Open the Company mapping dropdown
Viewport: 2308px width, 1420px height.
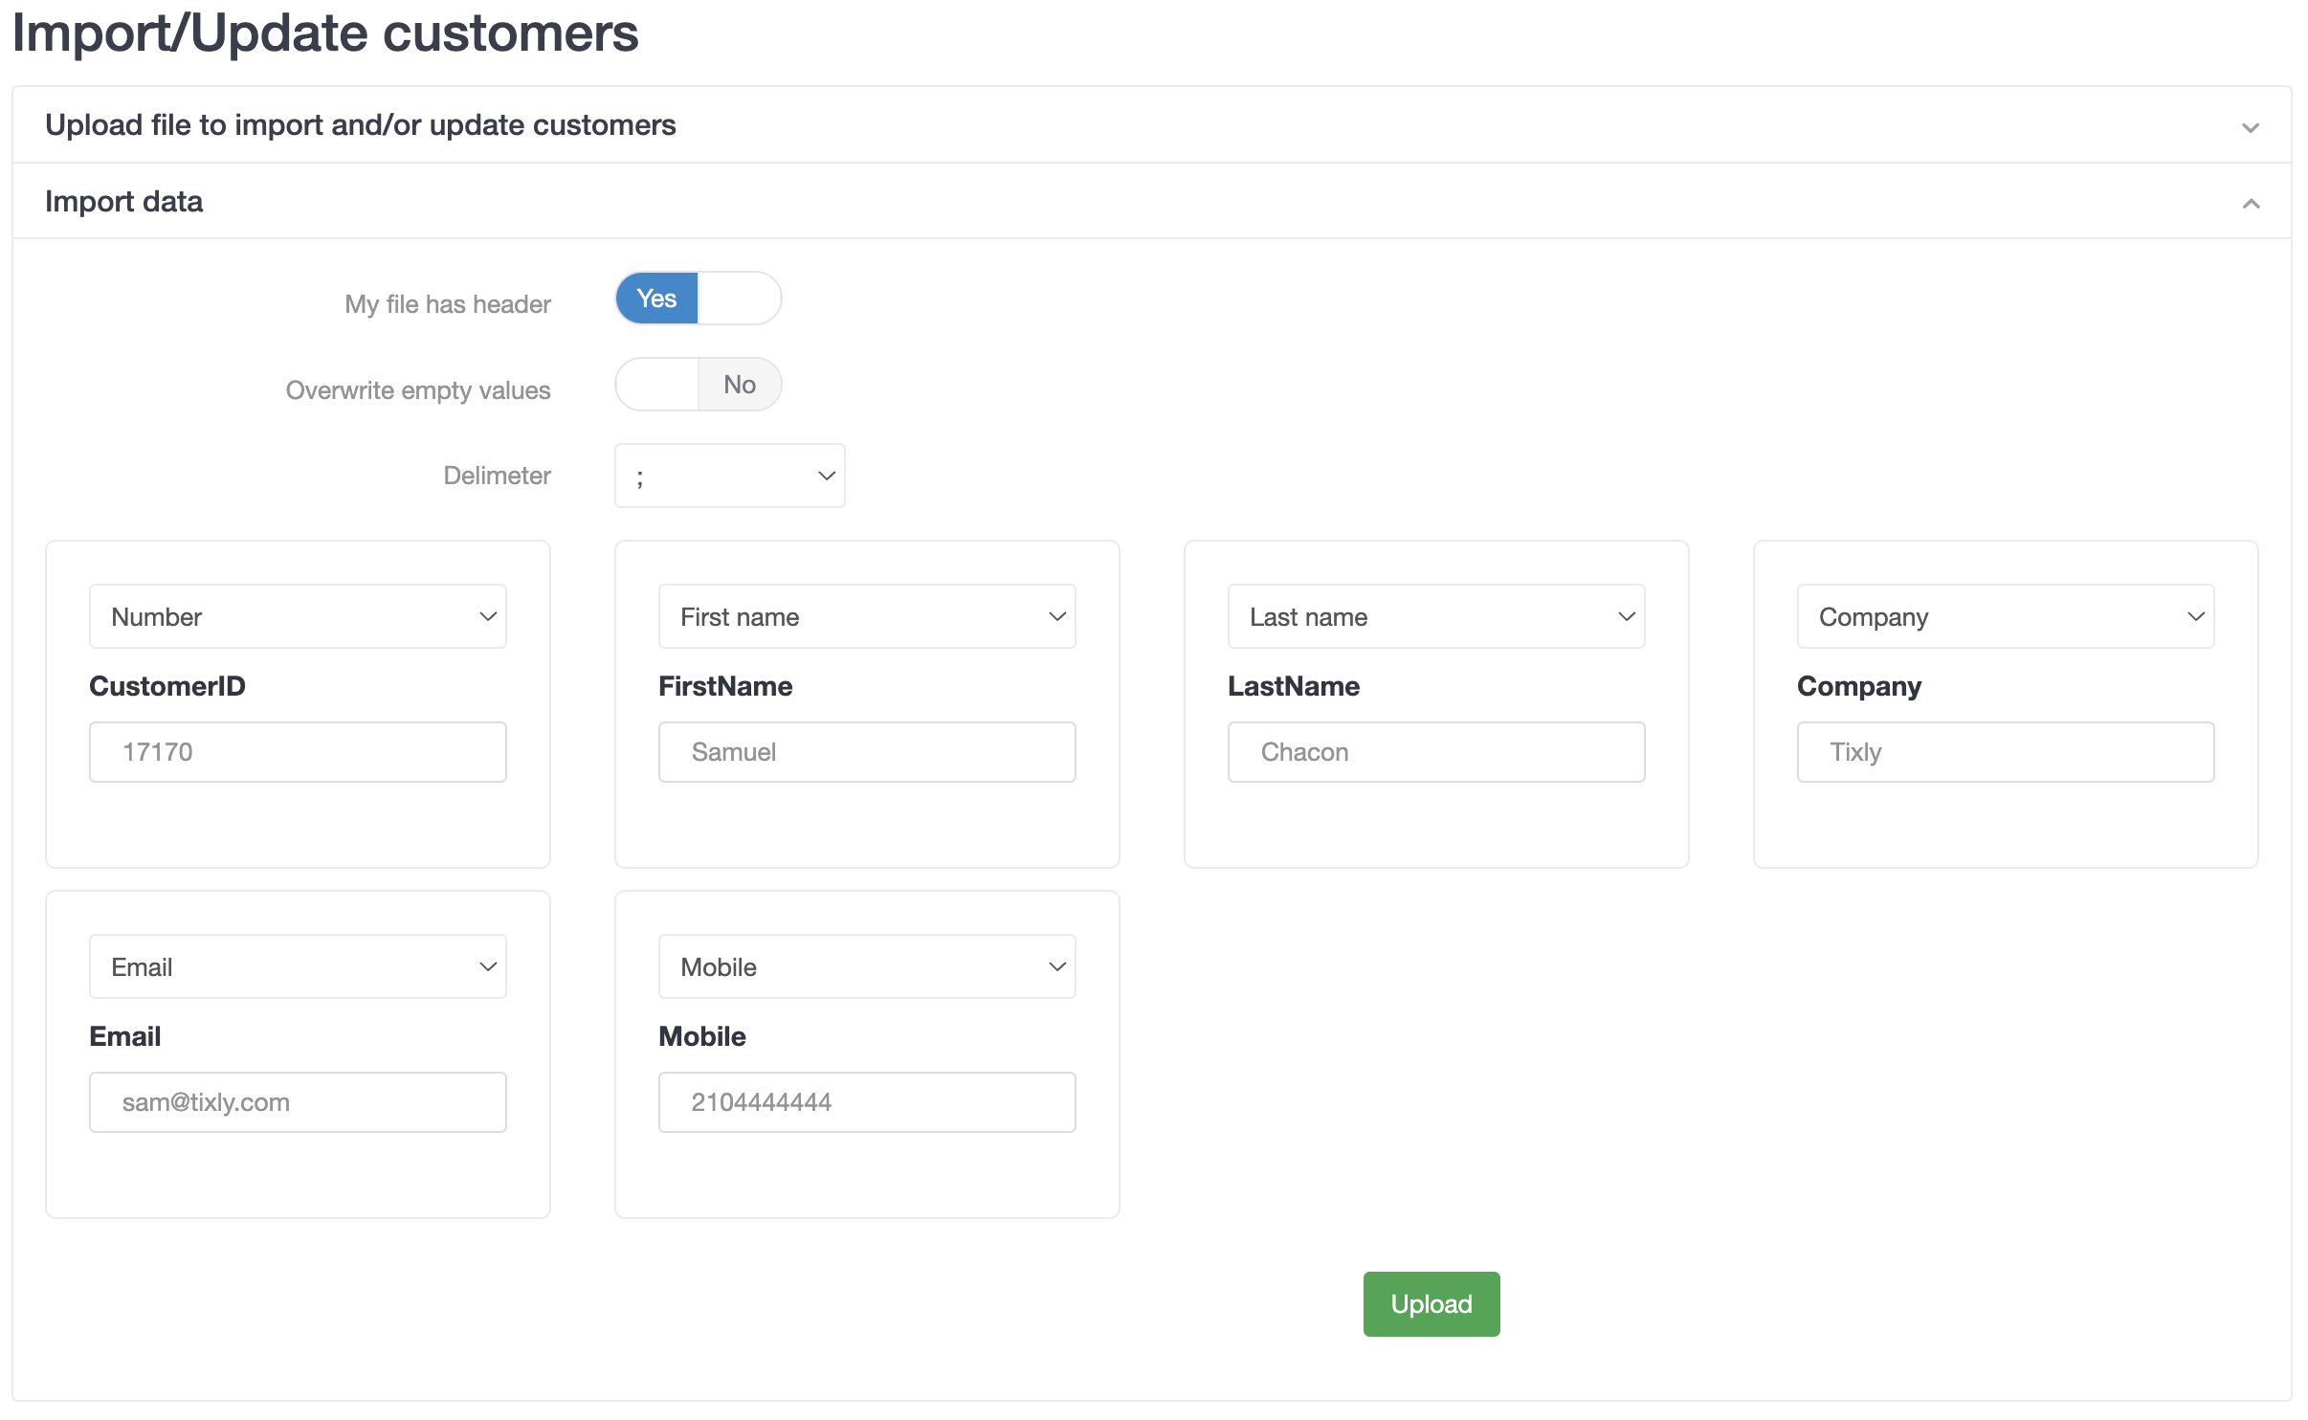pos(2005,617)
